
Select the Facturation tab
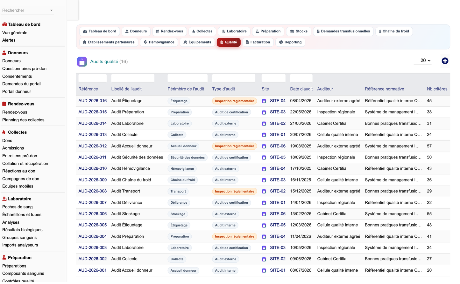258,42
